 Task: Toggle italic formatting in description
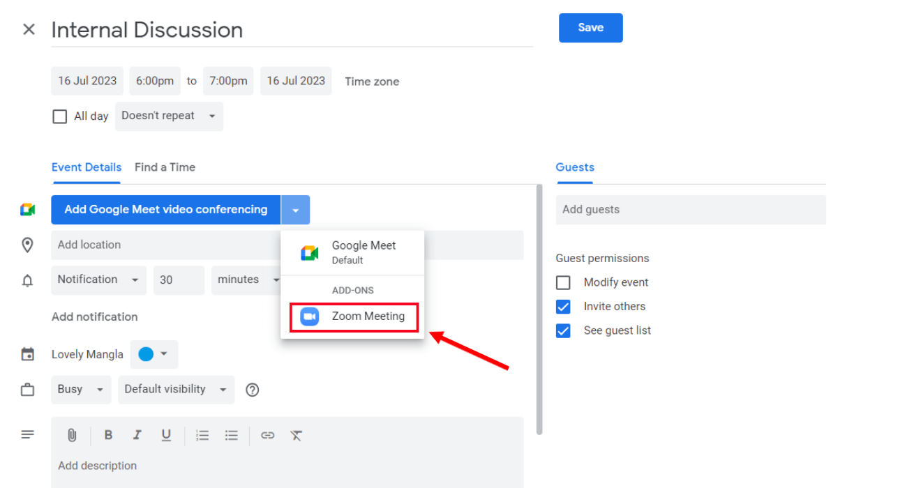(137, 435)
